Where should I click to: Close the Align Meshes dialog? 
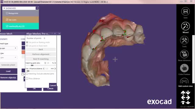(x=55, y=34)
